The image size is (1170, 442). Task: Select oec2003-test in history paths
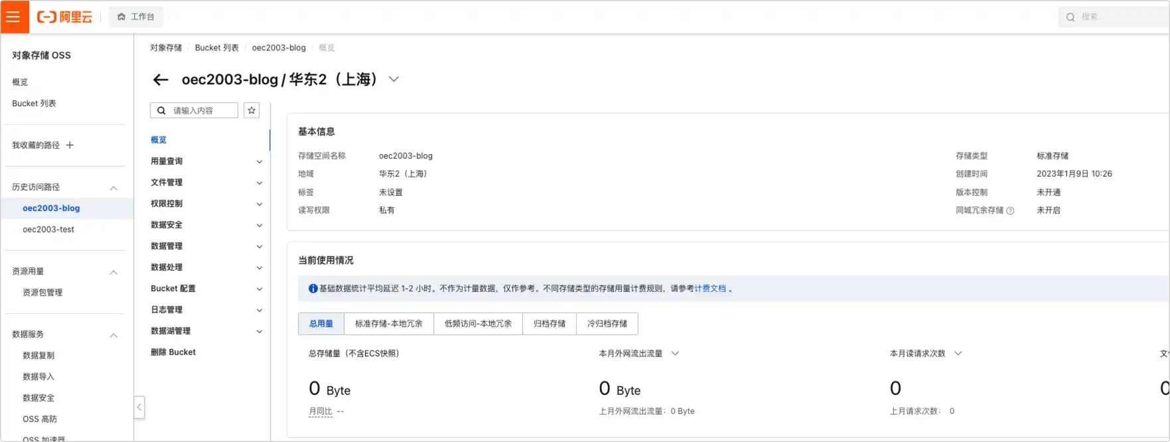48,229
